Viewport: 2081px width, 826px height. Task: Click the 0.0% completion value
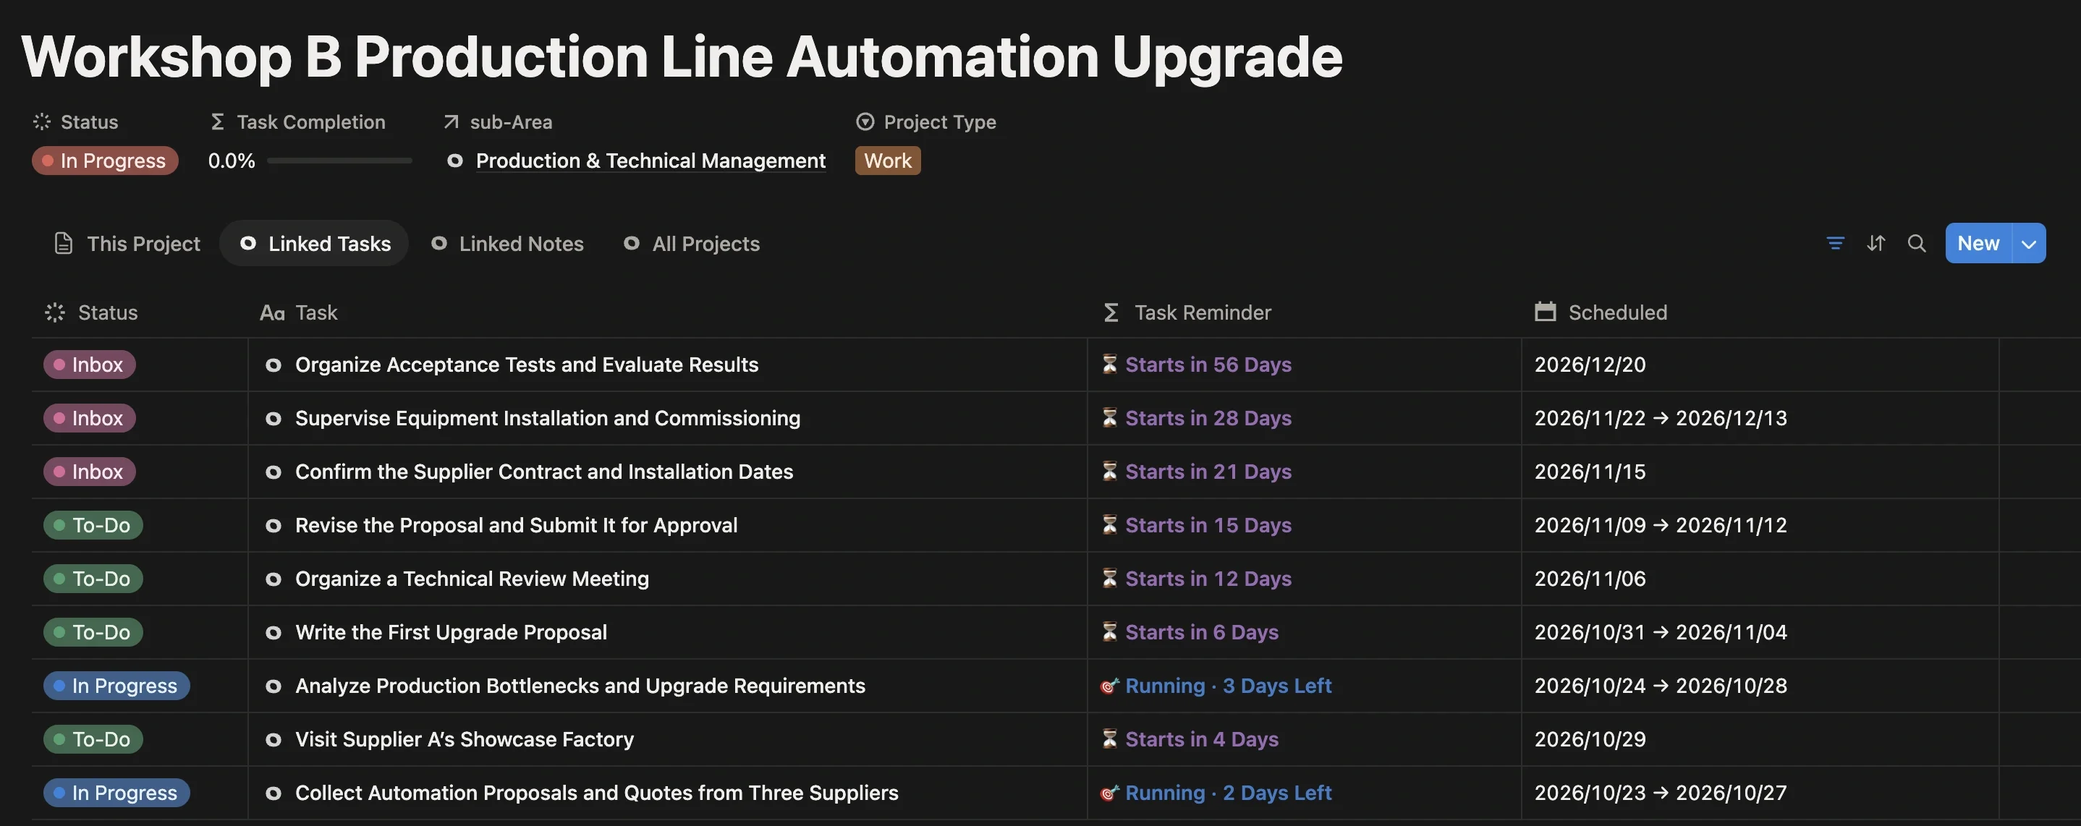click(231, 161)
